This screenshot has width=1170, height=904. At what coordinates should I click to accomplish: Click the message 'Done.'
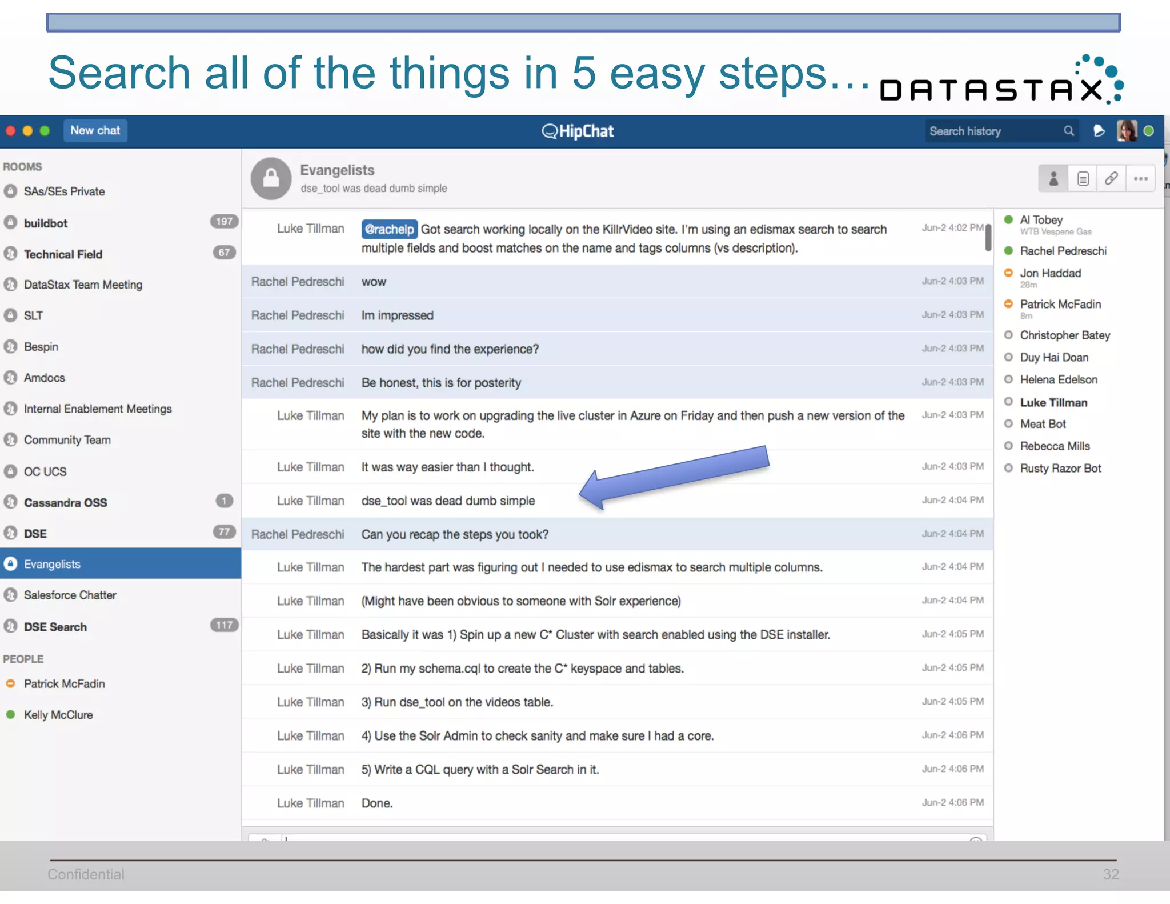(x=377, y=803)
